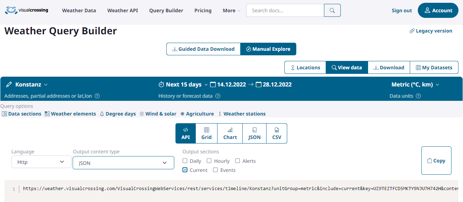Open the Language Http dropdown
This screenshot has width=463, height=202.
41,162
